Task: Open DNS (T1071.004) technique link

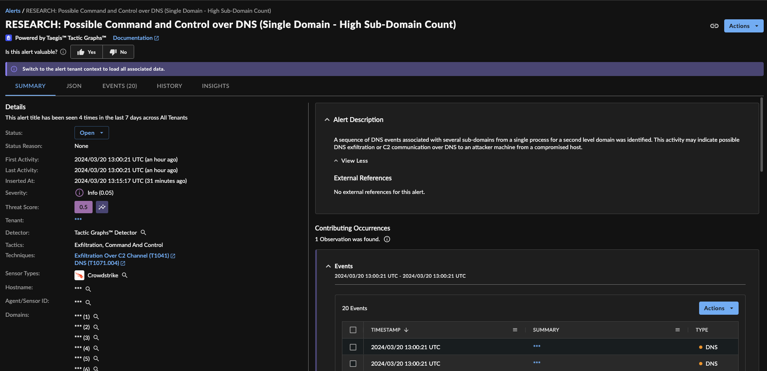Action: (x=100, y=263)
